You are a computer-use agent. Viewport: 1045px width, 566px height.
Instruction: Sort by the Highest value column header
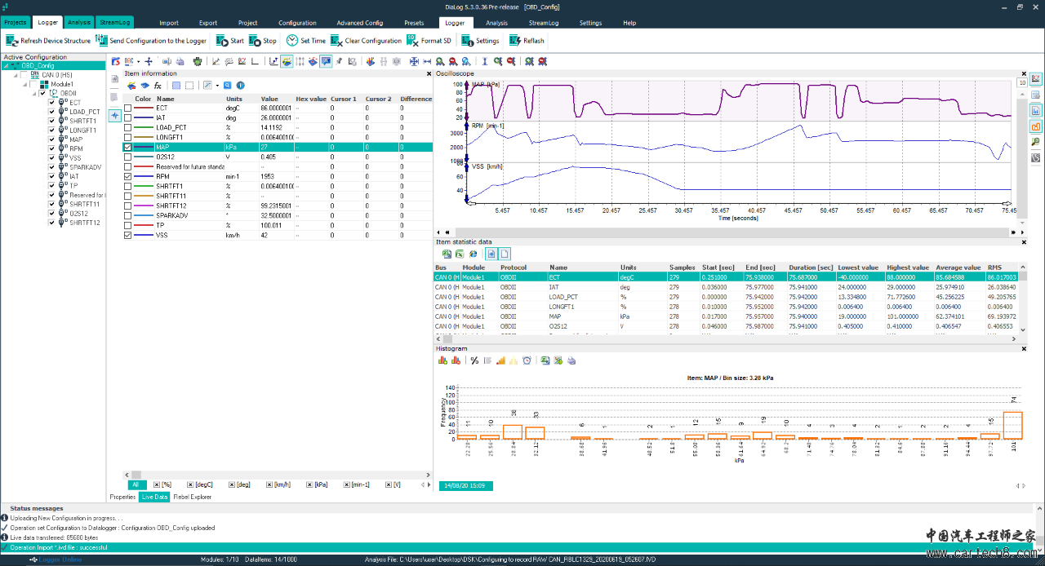coord(908,268)
